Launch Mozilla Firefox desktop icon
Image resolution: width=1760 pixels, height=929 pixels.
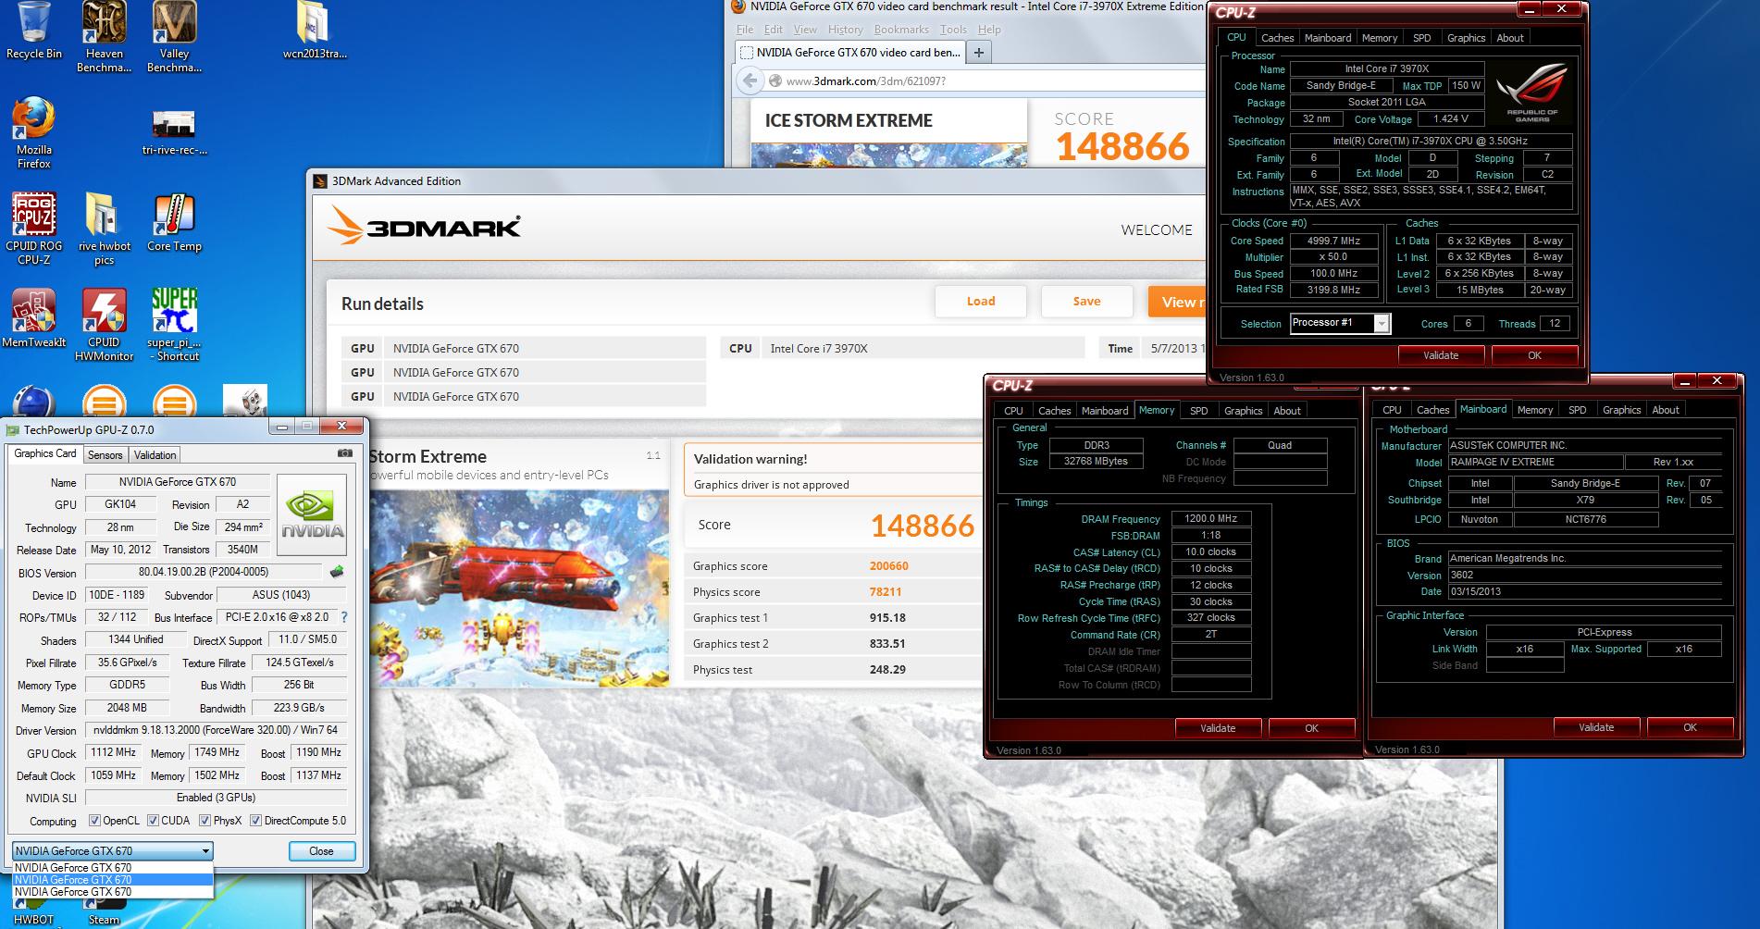point(33,133)
